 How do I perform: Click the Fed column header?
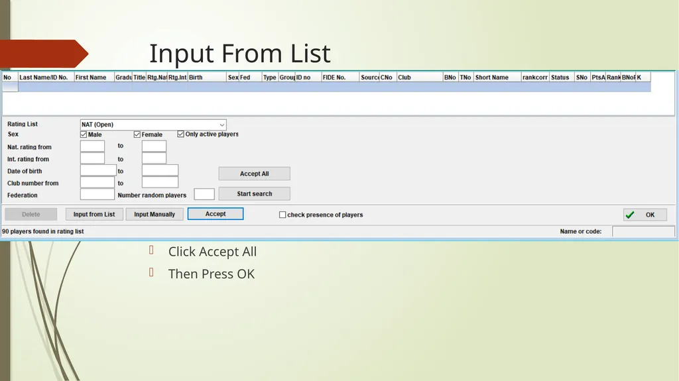tap(250, 78)
